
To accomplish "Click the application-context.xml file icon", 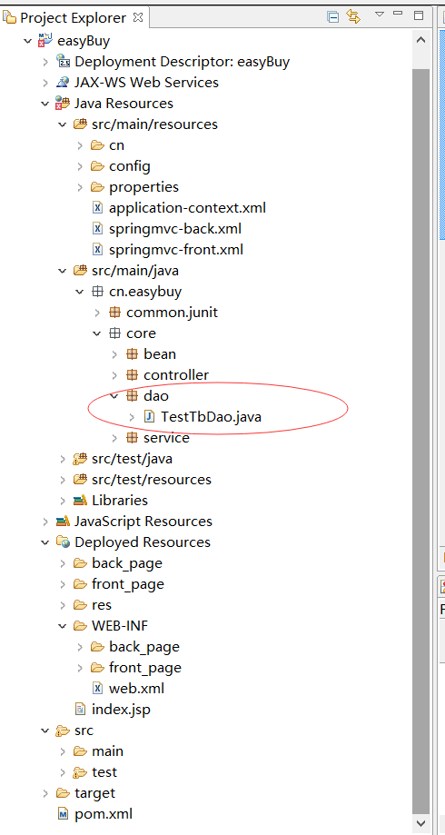I will (x=97, y=208).
